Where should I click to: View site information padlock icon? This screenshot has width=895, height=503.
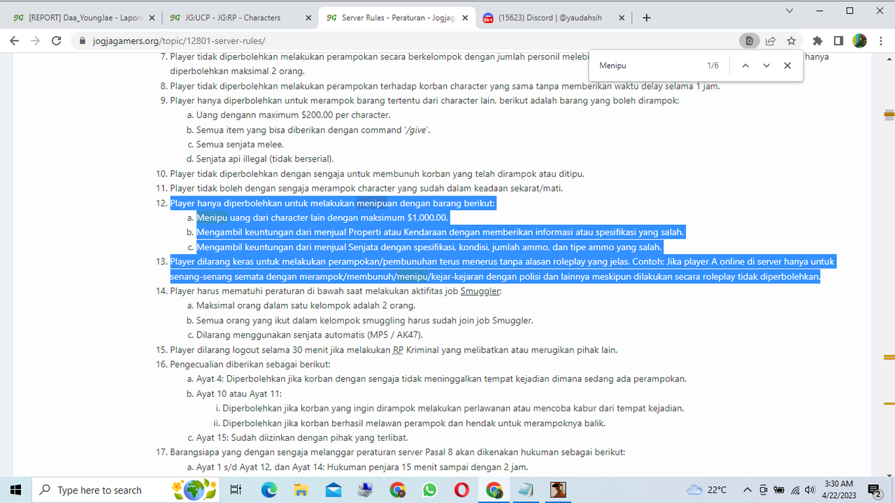pyautogui.click(x=83, y=41)
